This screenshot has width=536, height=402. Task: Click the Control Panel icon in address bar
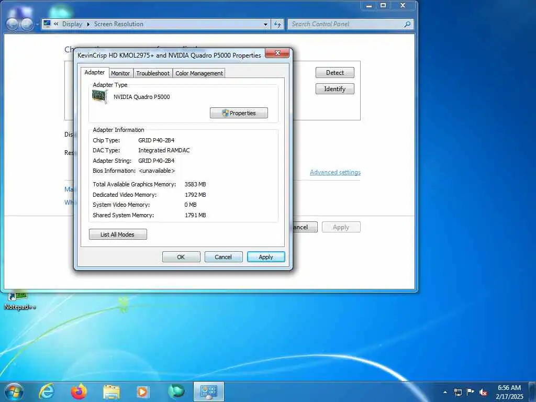(x=47, y=24)
